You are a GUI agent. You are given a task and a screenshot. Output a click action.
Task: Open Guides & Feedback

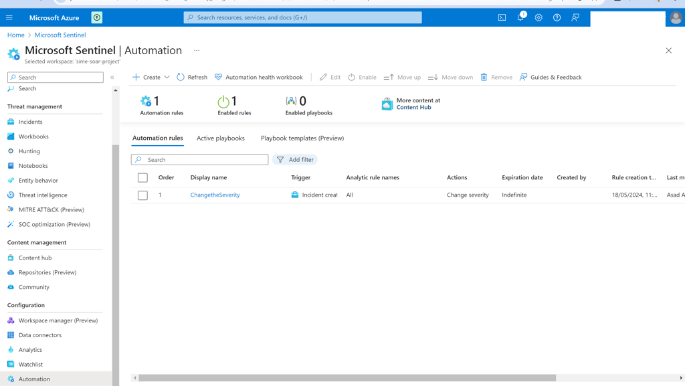[x=551, y=78]
